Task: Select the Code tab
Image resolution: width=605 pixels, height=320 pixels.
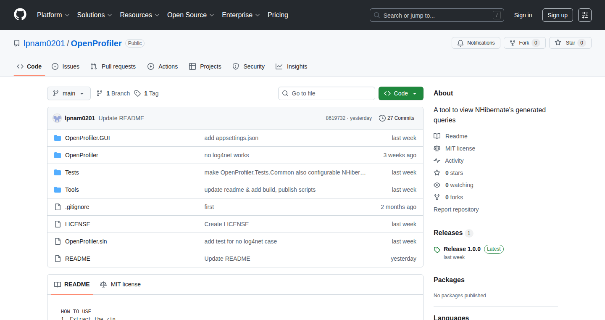Action: pyautogui.click(x=29, y=66)
